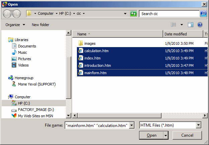This screenshot has width=209, height=145.
Task: Click the Computer icon in navigation pane
Action: click(11, 97)
